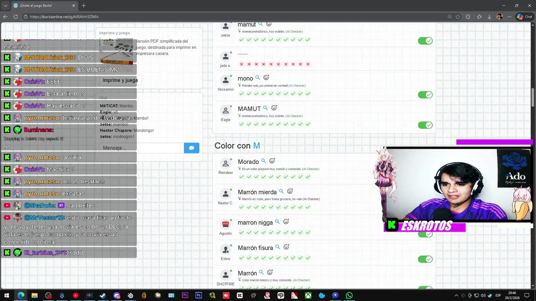Viewport: 536px width, 301px height.
Task: Add emoji reaction to lowercase mamut answer
Action: pyautogui.click(x=269, y=24)
